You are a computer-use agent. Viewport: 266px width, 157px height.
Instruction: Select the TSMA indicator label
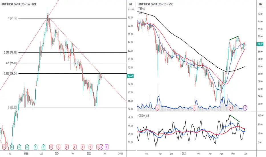coord(142,9)
